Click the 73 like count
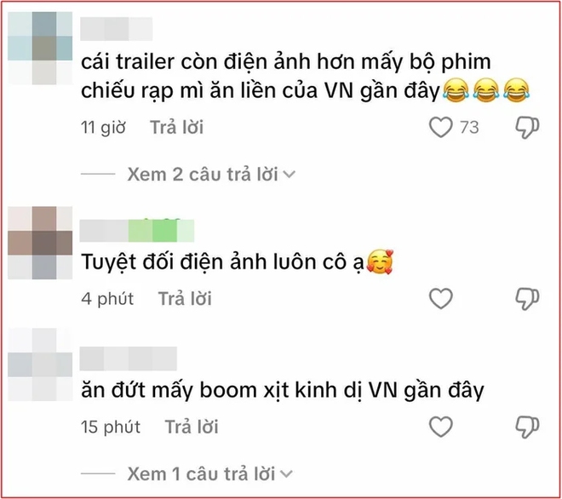Viewport: 562px width, 499px height. coord(469,128)
